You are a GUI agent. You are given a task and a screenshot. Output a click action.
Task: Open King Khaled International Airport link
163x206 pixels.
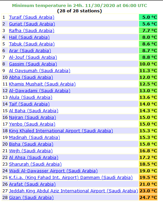point(61,131)
